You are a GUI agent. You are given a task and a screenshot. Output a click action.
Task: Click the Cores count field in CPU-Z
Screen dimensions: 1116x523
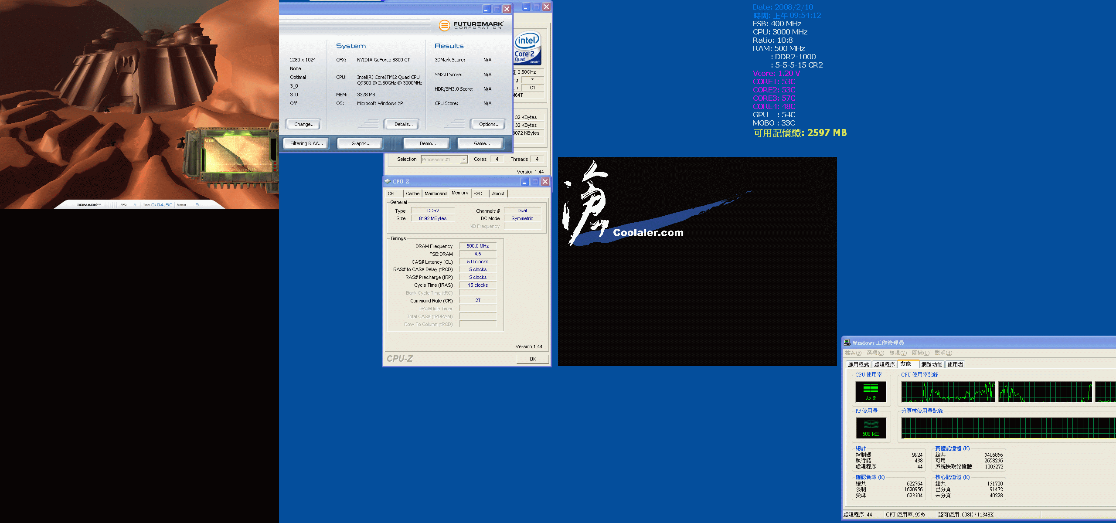(x=497, y=160)
